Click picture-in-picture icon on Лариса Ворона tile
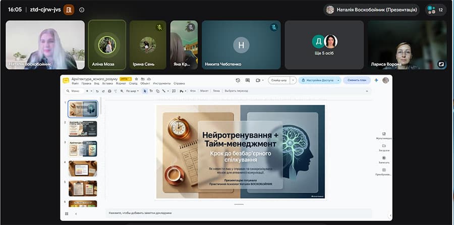 coord(441,64)
